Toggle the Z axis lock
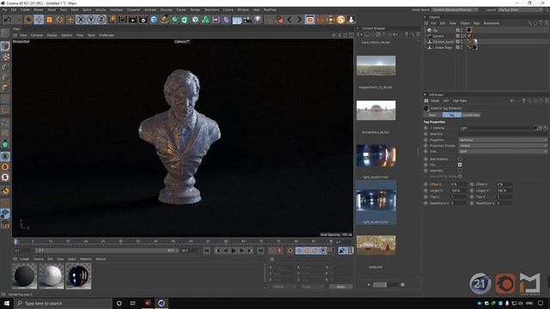This screenshot has width=550, height=309. point(101,20)
